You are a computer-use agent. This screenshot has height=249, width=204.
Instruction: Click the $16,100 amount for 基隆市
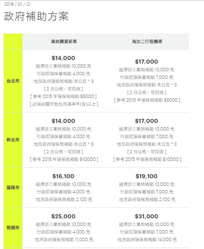tap(63, 176)
